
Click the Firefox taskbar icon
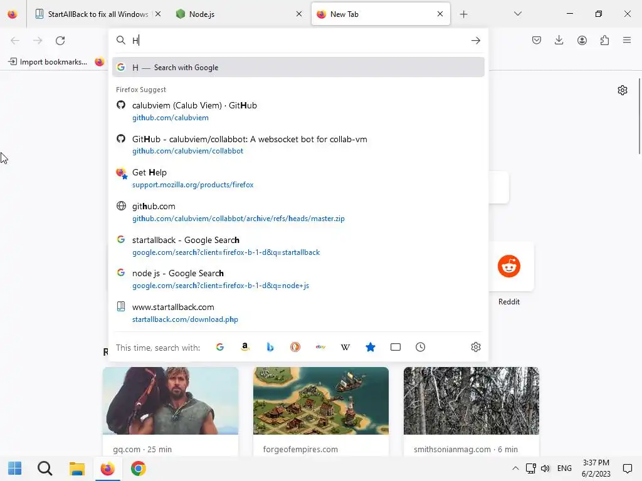tap(108, 468)
